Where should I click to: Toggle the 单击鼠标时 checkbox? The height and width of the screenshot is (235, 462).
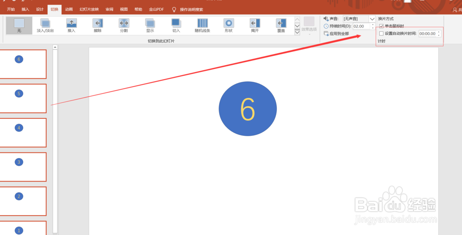(x=382, y=26)
